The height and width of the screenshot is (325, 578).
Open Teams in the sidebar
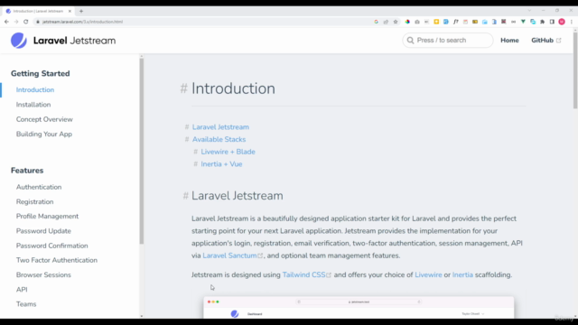(x=26, y=304)
